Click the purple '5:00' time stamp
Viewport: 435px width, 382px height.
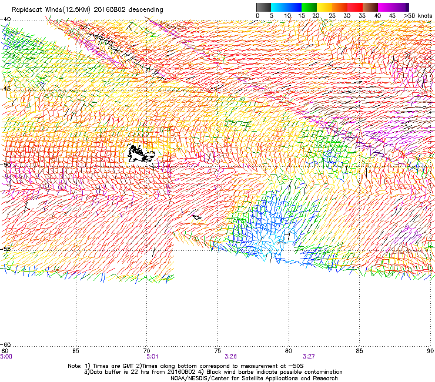6,357
